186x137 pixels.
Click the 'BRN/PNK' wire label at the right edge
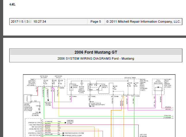pyautogui.click(x=168, y=107)
